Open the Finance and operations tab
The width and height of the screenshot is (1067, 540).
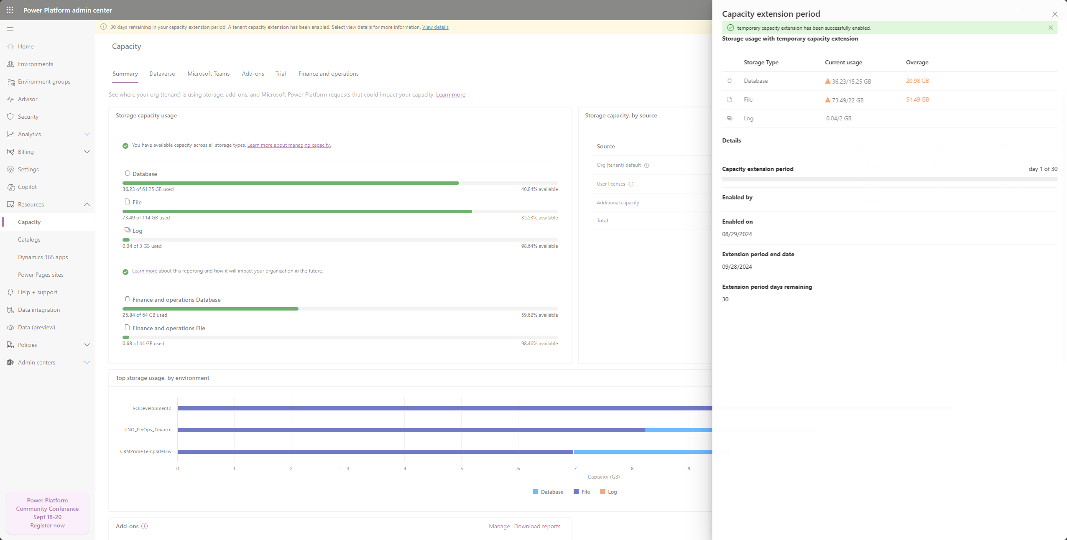pyautogui.click(x=328, y=74)
